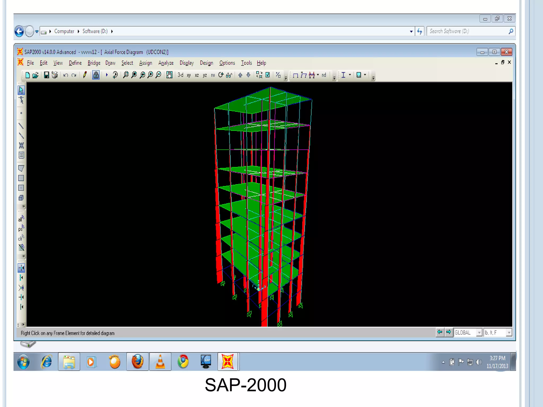Expand the I-section frame design dropdown arrow
The image size is (543, 407).
[350, 75]
